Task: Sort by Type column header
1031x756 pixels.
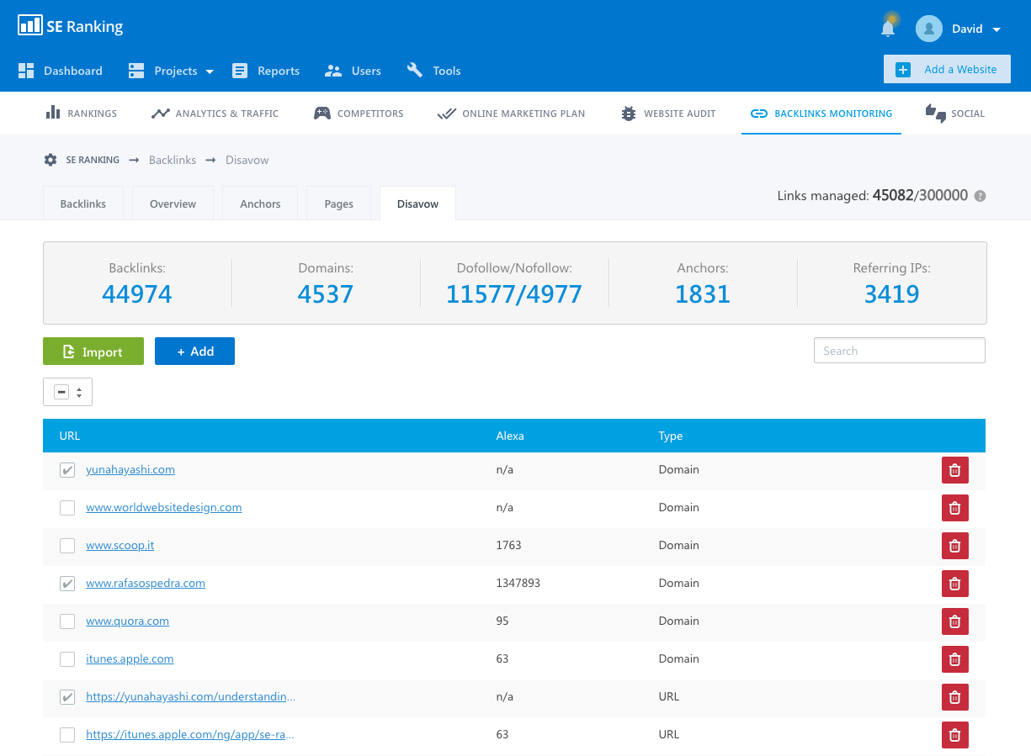Action: (x=671, y=436)
